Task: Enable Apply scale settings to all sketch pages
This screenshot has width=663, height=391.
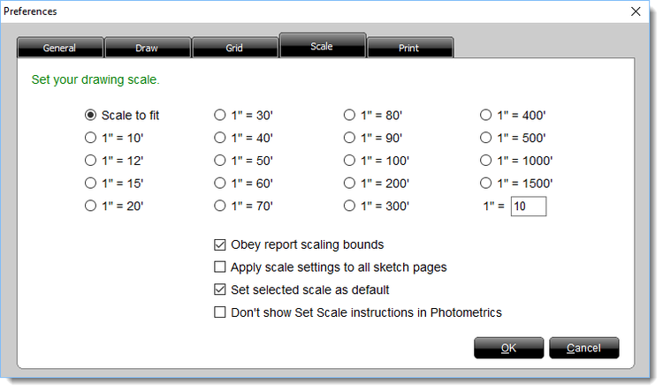Action: point(220,267)
